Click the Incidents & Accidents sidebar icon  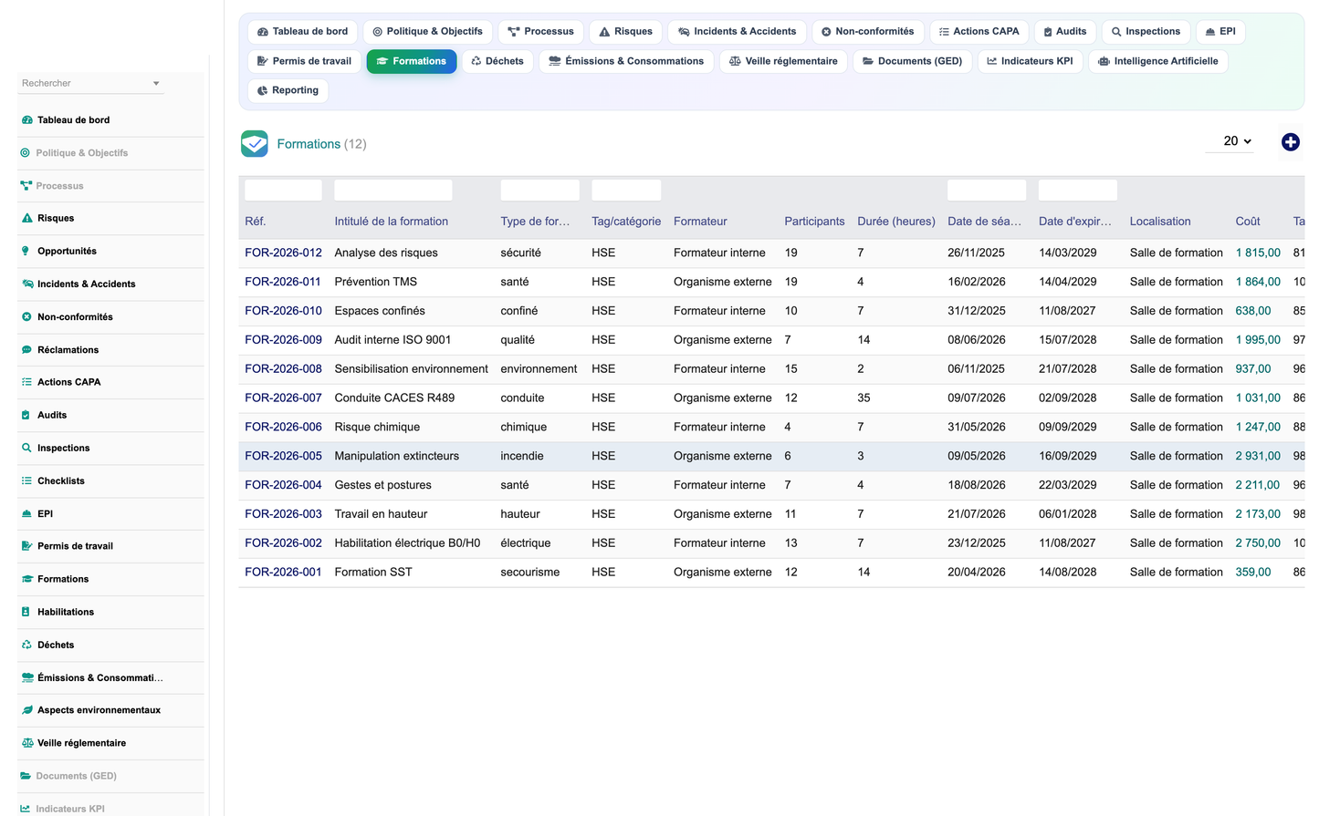tap(26, 284)
